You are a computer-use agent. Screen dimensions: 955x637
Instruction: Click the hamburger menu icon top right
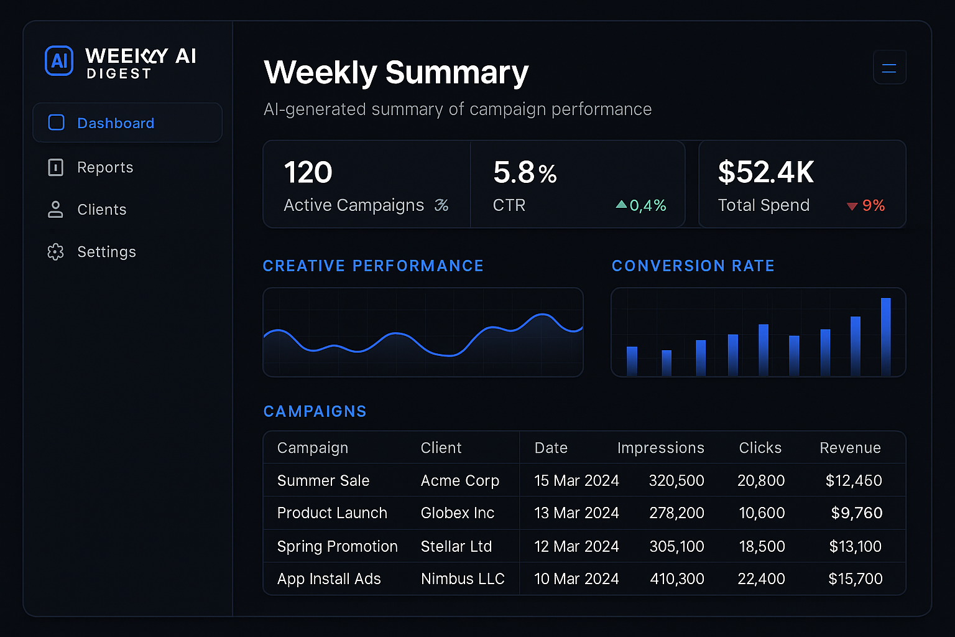click(889, 67)
